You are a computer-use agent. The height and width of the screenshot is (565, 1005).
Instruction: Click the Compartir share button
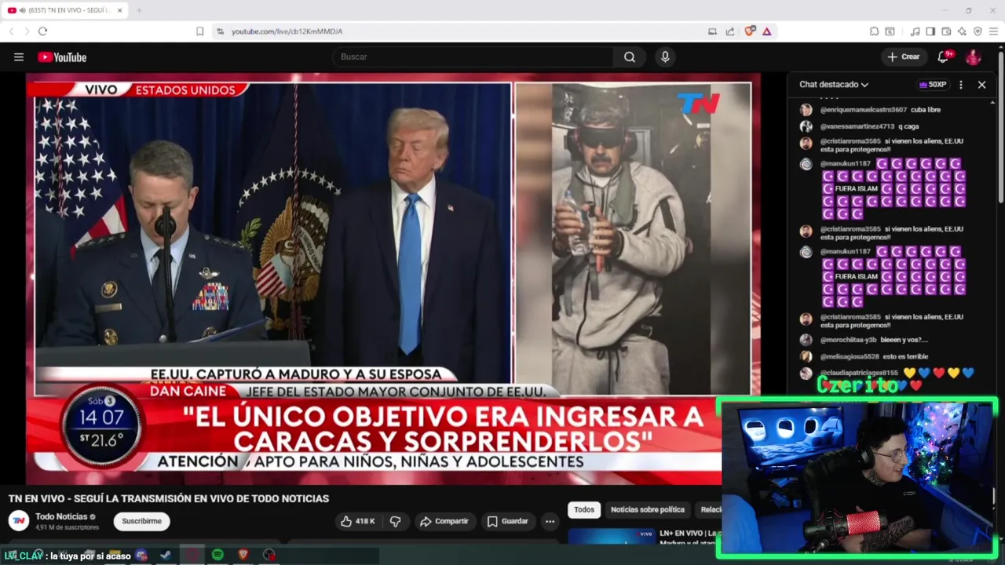coord(444,521)
